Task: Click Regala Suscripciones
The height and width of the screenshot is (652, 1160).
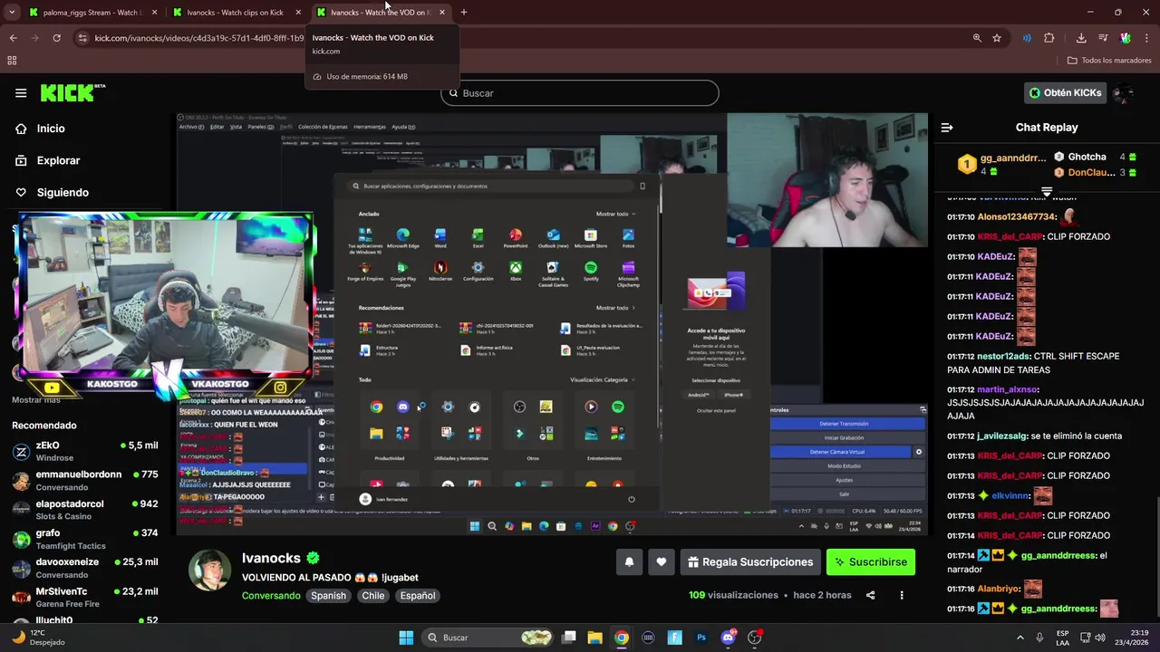Action: (750, 561)
